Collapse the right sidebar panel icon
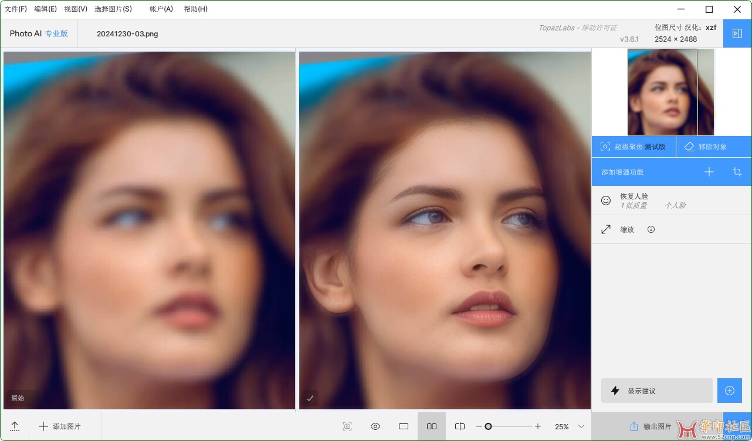The image size is (752, 441). click(737, 34)
